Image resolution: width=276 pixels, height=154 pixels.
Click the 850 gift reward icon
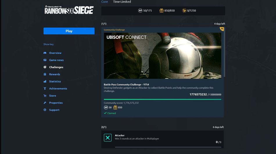tap(115, 107)
